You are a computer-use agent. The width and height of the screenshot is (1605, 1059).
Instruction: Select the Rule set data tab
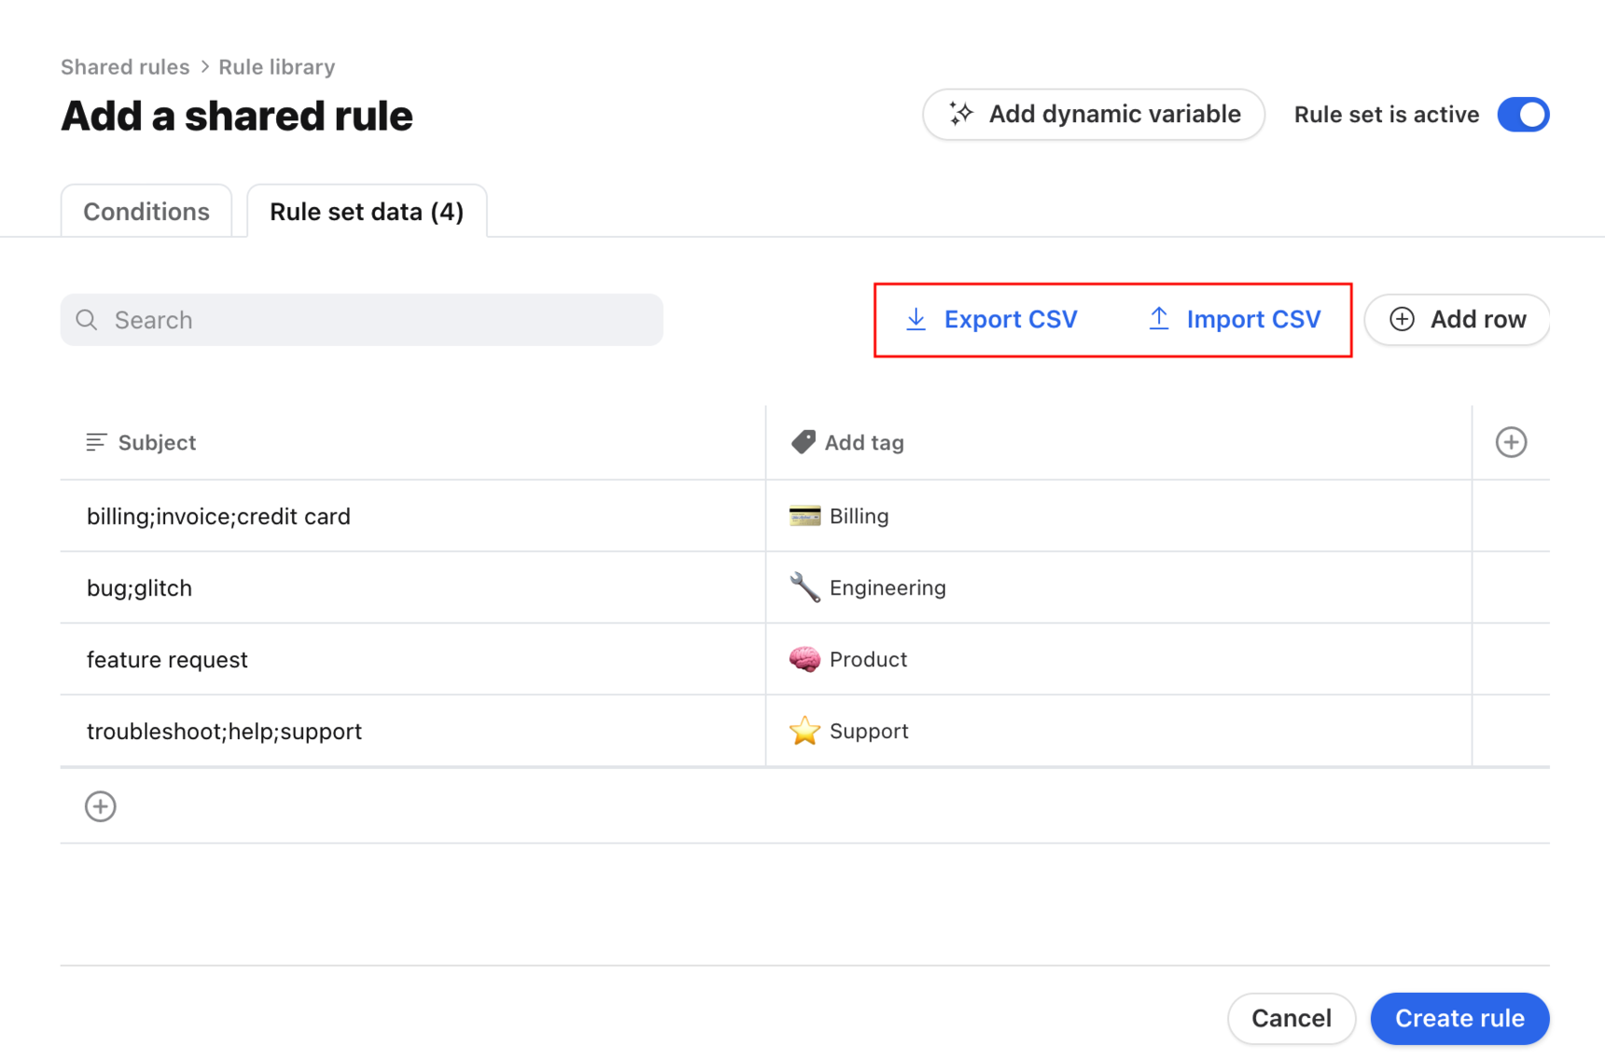coord(366,211)
